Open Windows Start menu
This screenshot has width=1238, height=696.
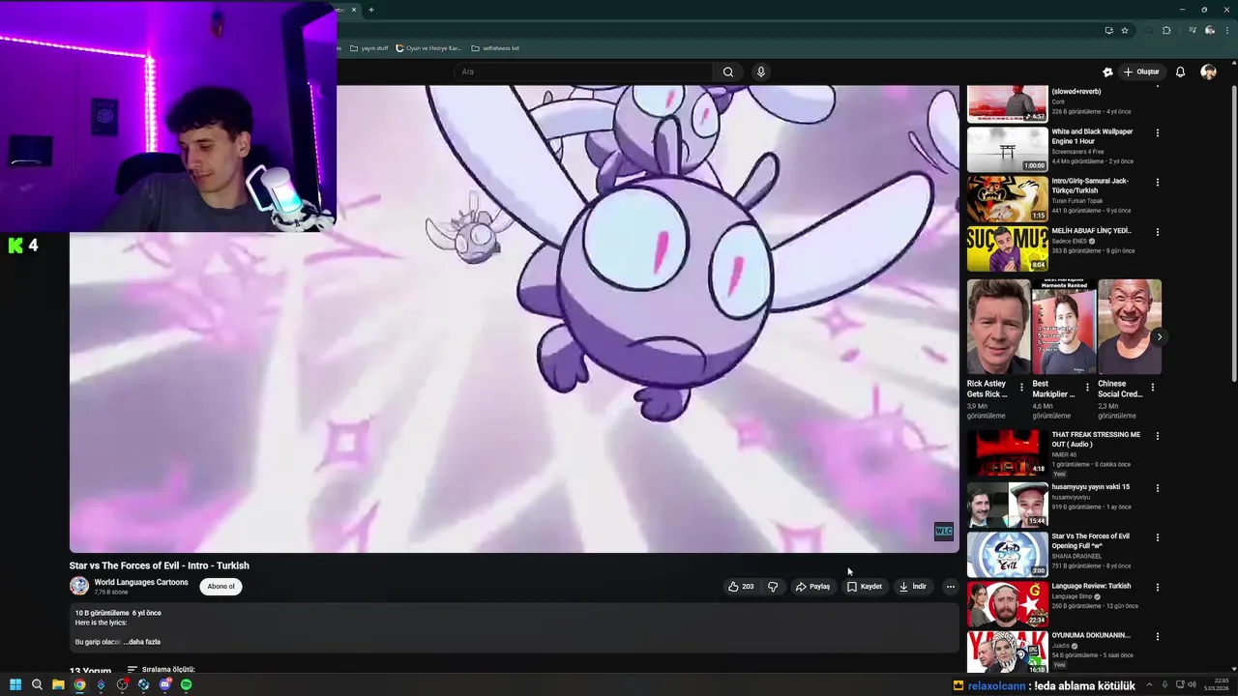(15, 684)
